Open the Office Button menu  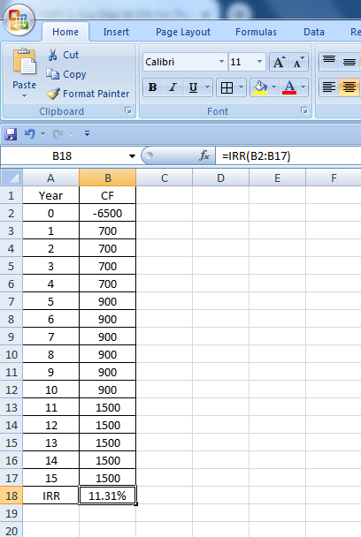(19, 19)
